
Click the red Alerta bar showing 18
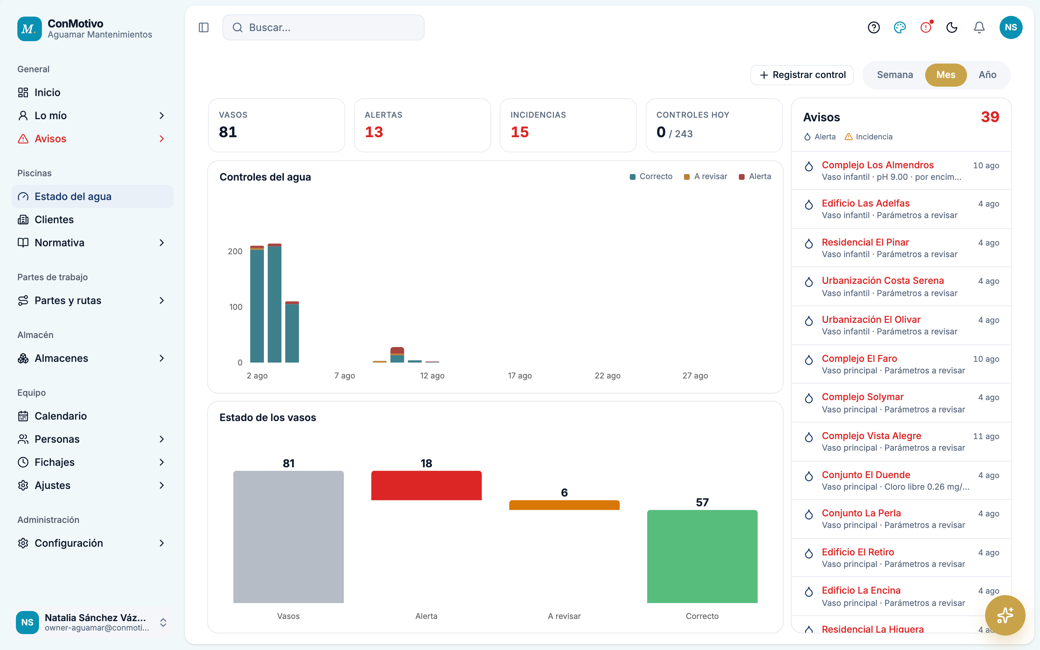coord(426,485)
